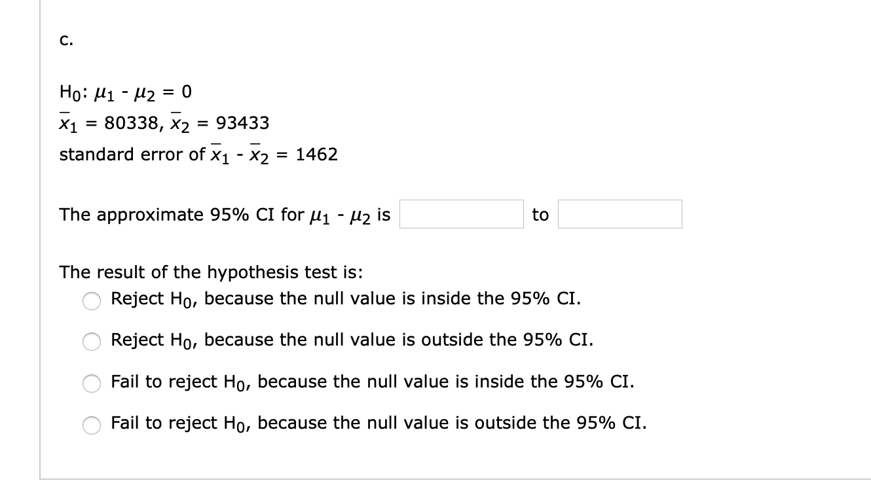The height and width of the screenshot is (504, 871).
Task: Select 'Reject H0, null value outside 95% CI'
Action: tap(92, 341)
